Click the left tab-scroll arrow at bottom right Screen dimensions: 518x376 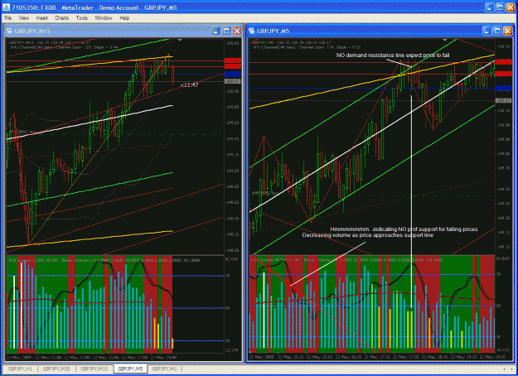point(505,369)
